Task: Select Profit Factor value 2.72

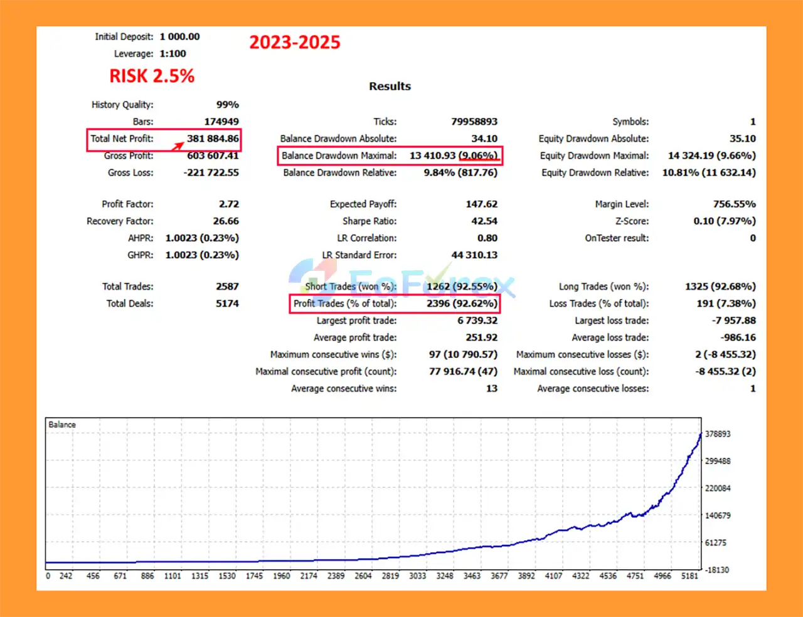Action: pos(229,204)
